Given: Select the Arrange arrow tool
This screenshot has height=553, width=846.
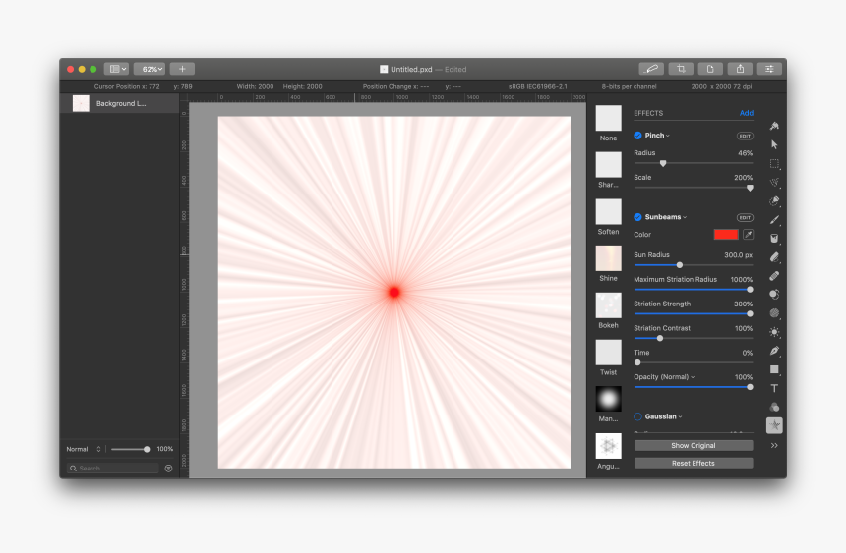Looking at the screenshot, I should coord(774,144).
